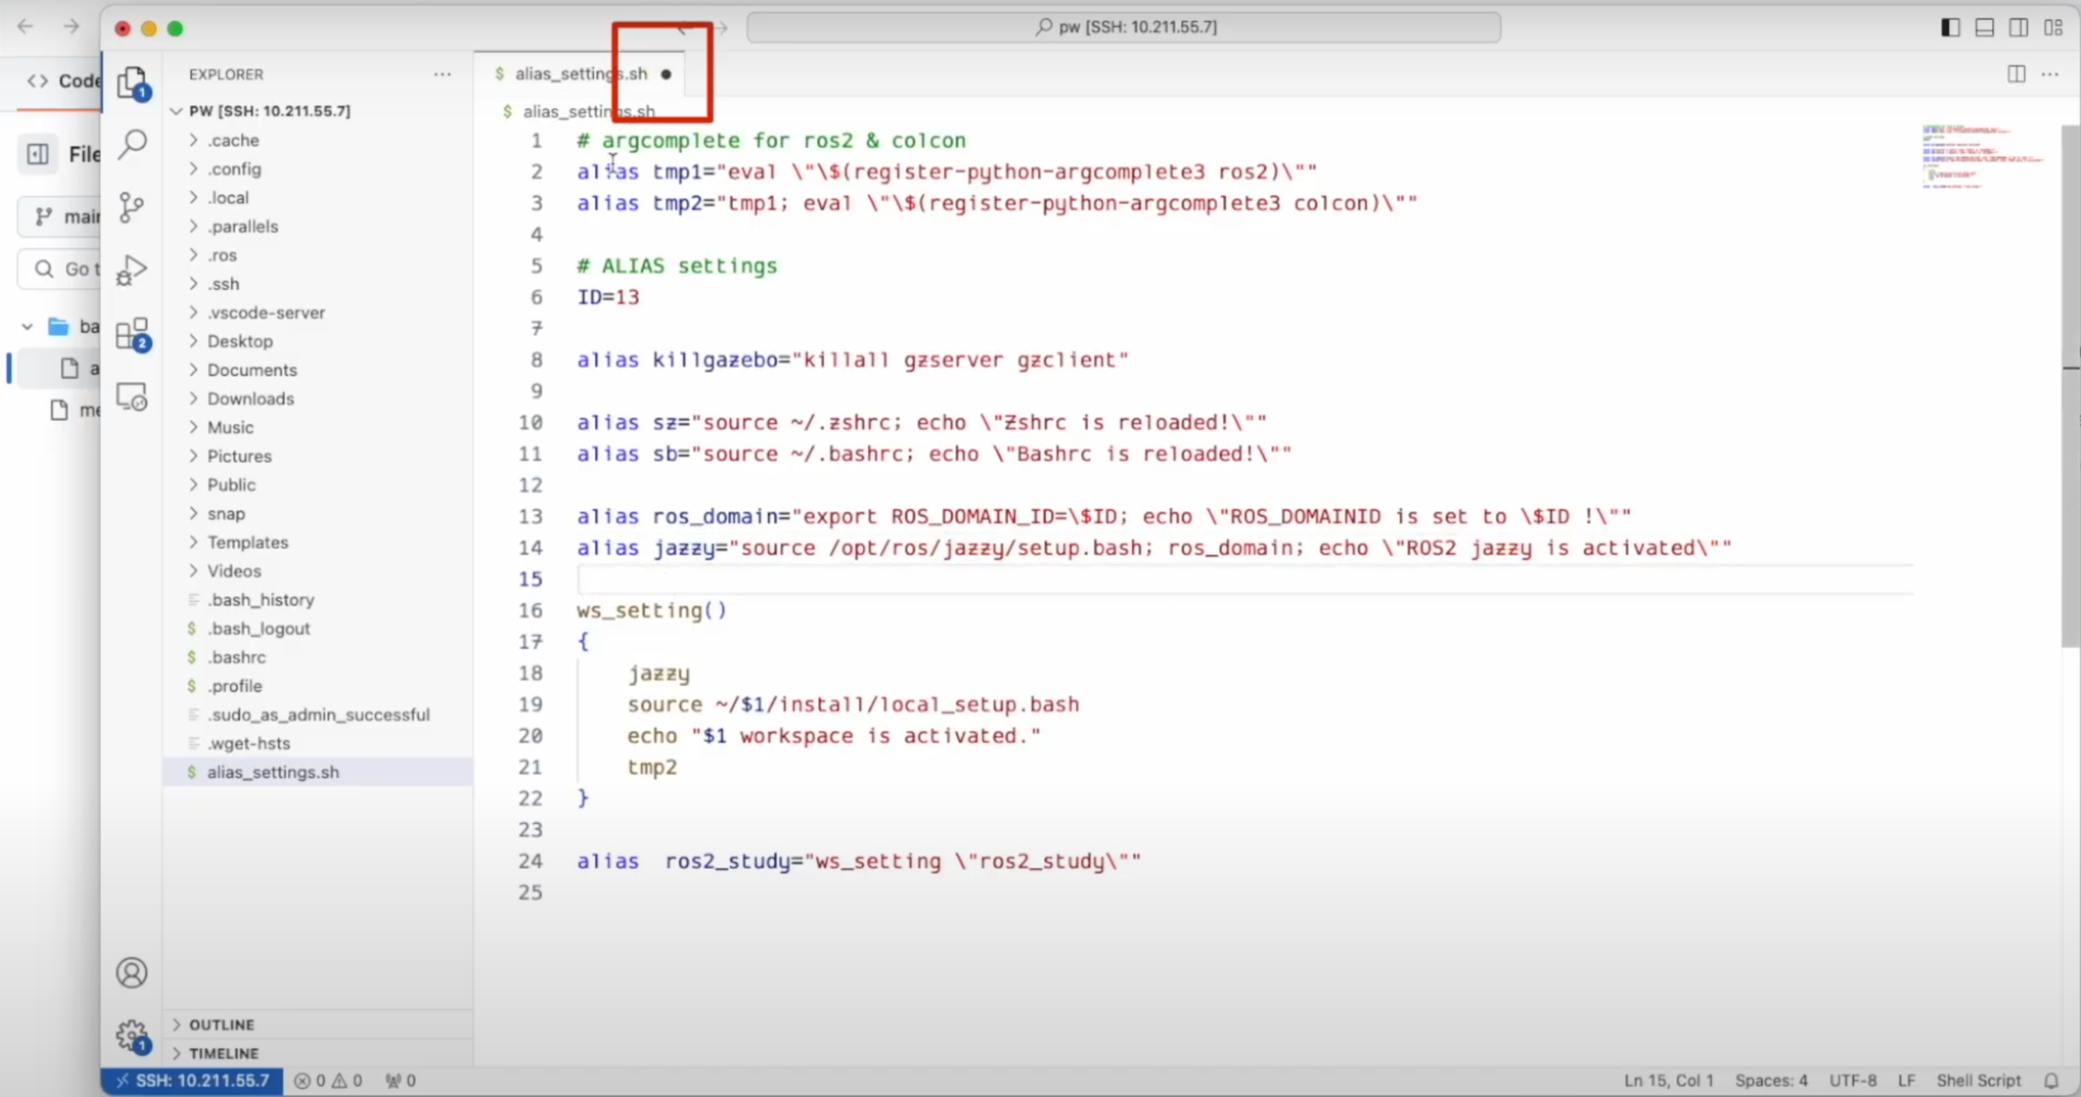Screen dimensions: 2081x1097
Task: Open the Manage settings gear
Action: 132,1035
